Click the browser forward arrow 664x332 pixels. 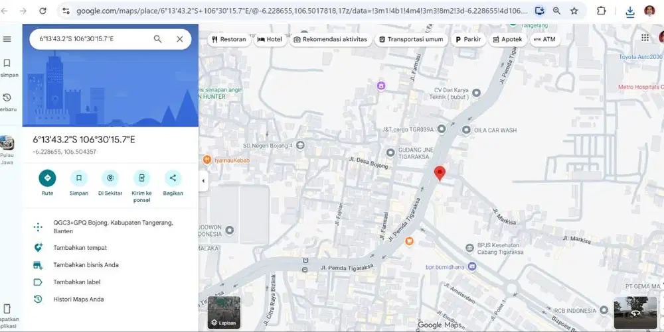23,11
